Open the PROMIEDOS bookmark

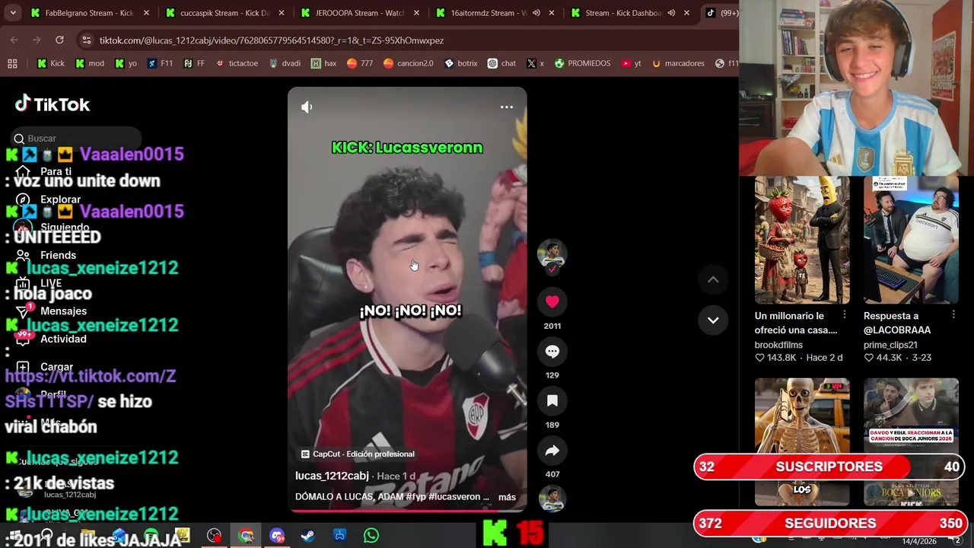(x=582, y=63)
